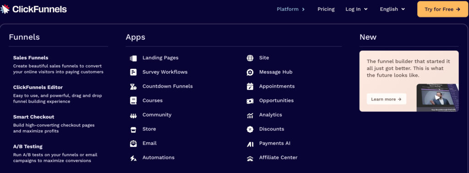
Task: Click text 'Run A/B tests on your funnels or email'
Action: coord(55,155)
